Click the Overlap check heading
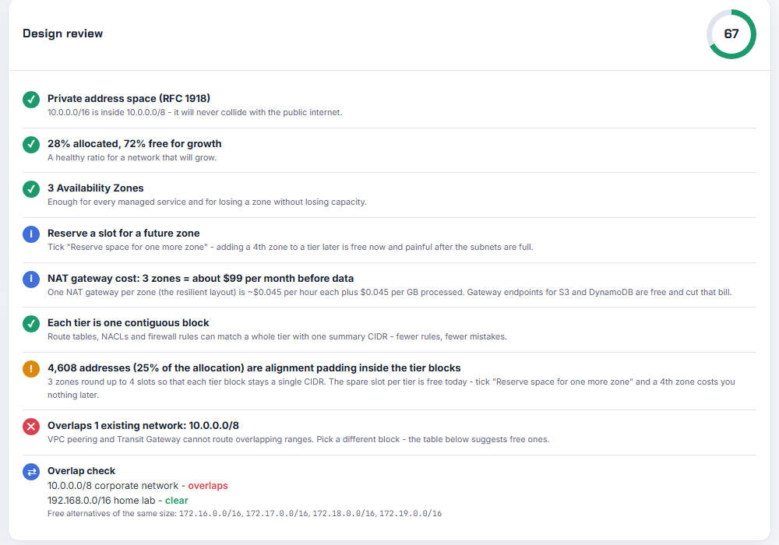 click(x=82, y=470)
